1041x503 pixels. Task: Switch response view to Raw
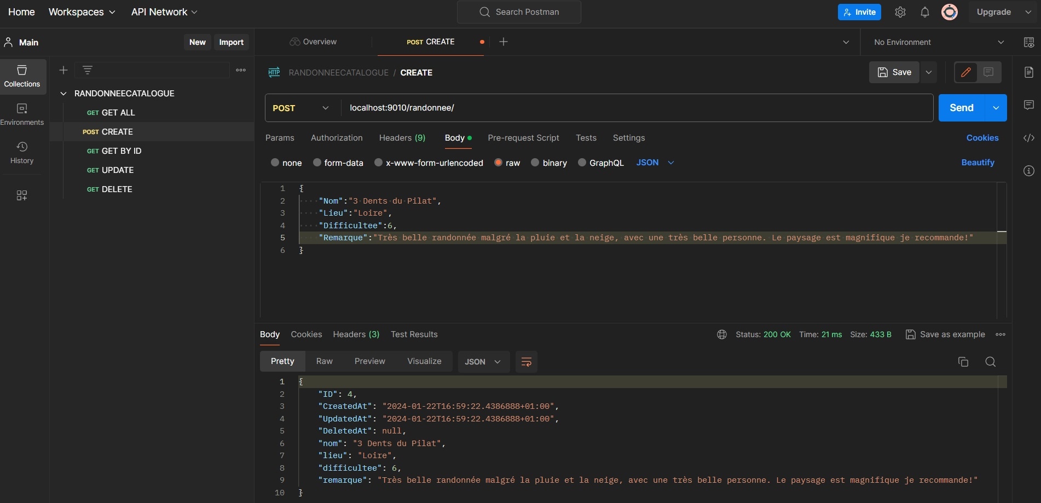[x=324, y=361]
